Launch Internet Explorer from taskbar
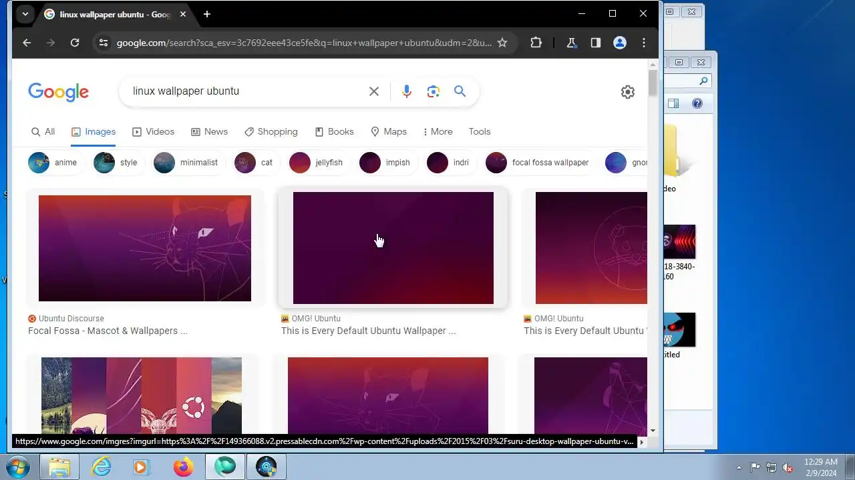The height and width of the screenshot is (480, 855). coord(101,467)
